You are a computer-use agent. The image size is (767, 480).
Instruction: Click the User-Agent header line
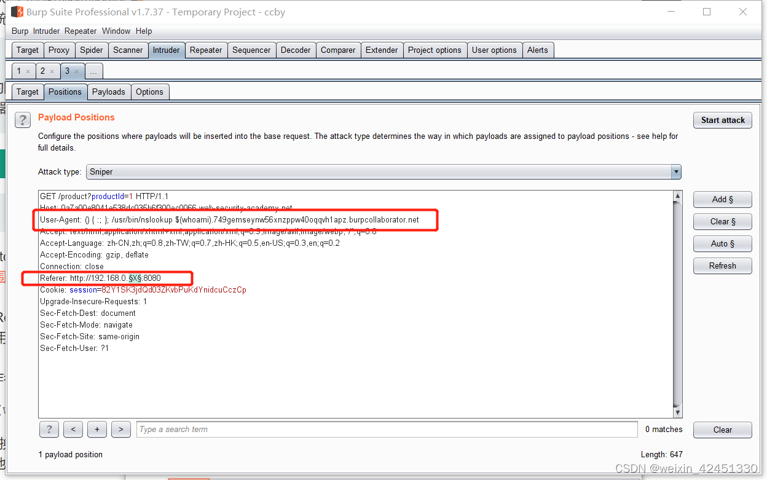229,220
